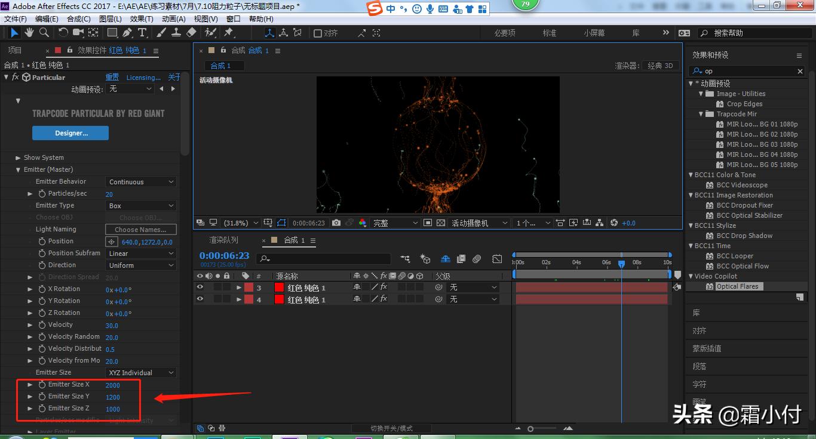Hide layer 3 using its eye icon
Viewport: 816px width, 439px height.
click(200, 287)
